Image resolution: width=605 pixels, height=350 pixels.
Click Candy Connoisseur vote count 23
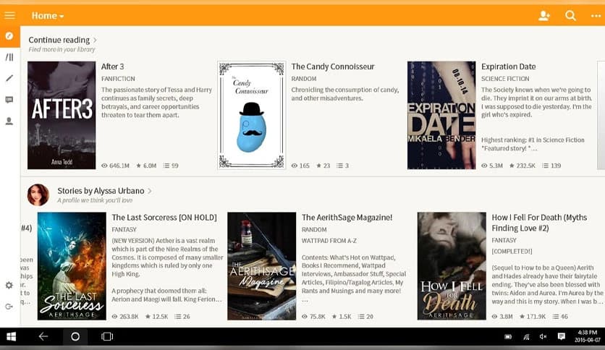click(323, 166)
